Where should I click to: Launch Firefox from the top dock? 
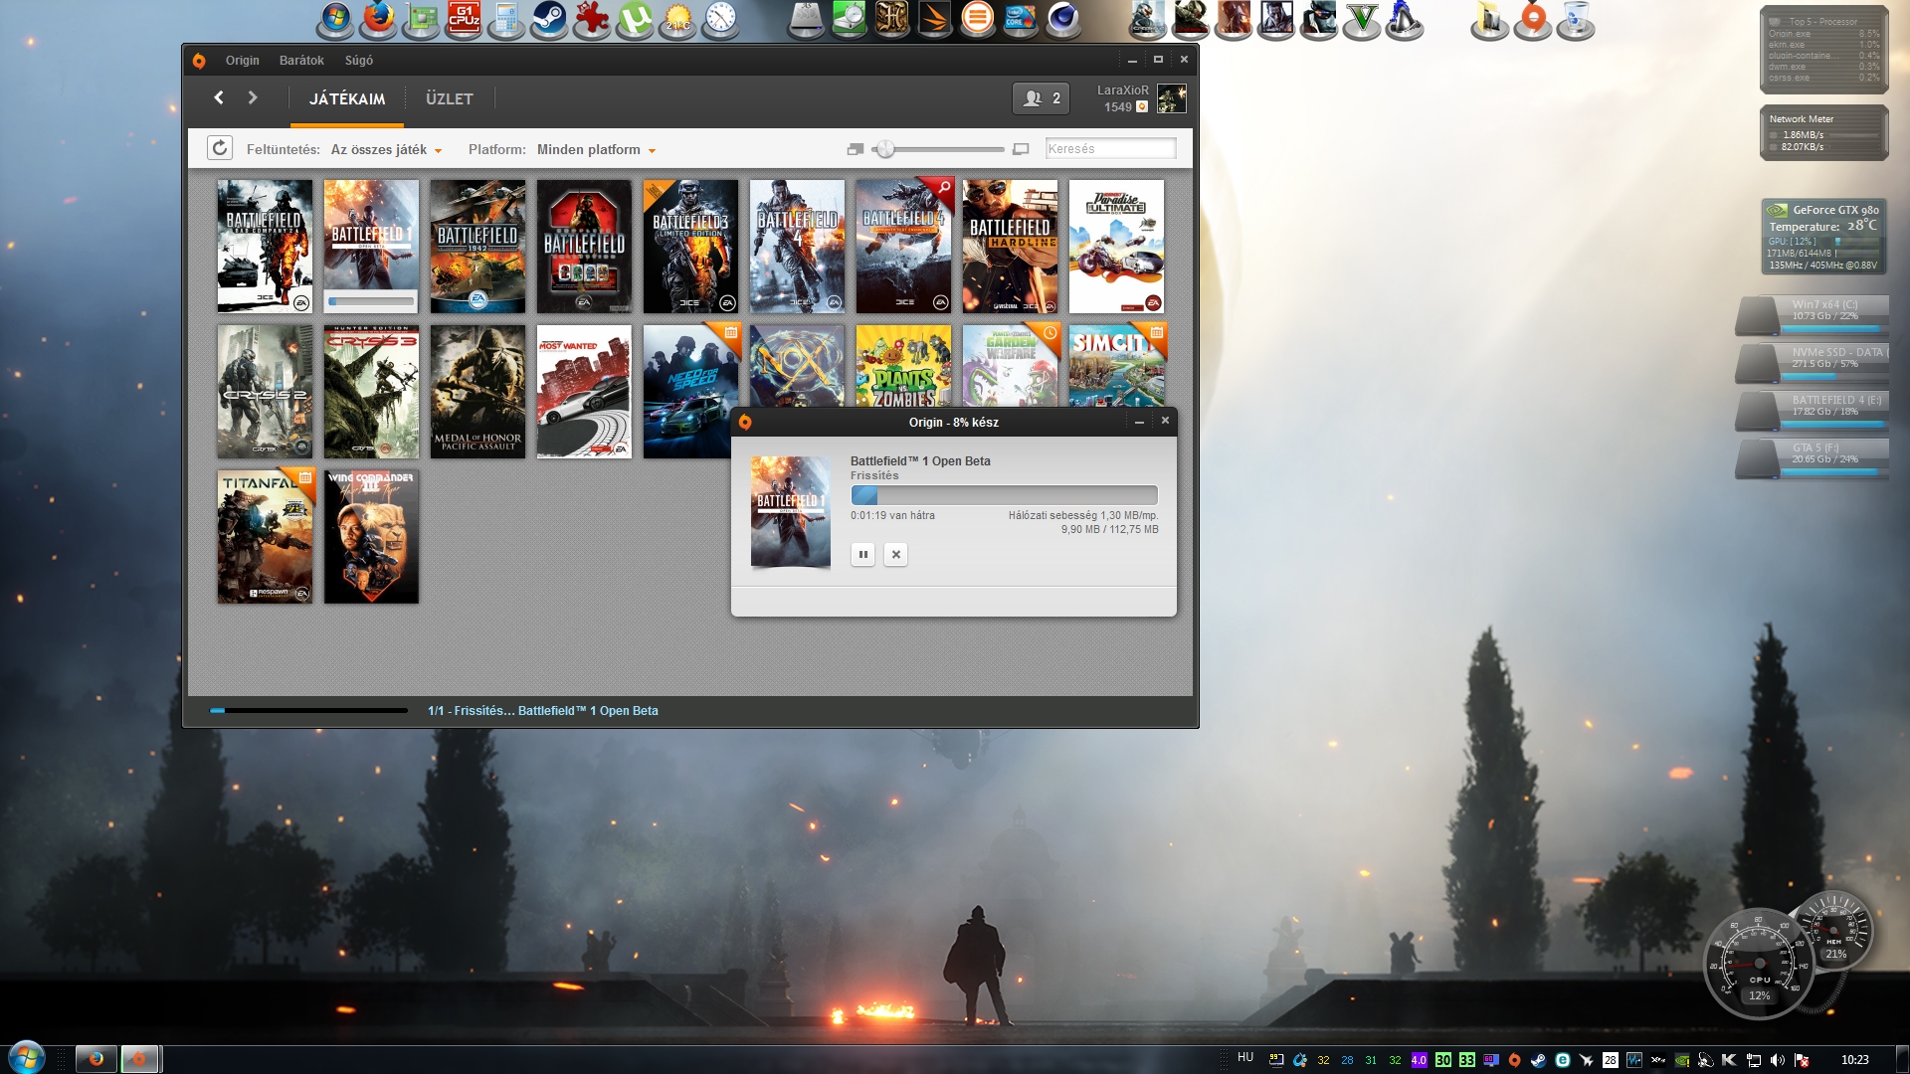tap(378, 18)
